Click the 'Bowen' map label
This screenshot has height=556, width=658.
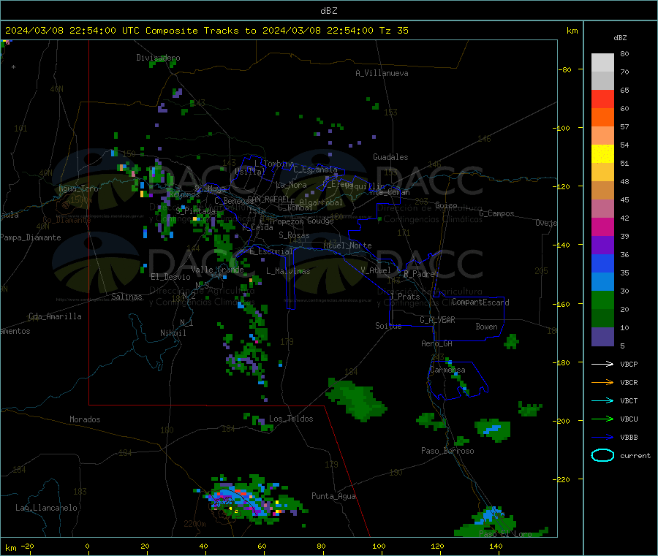click(486, 327)
